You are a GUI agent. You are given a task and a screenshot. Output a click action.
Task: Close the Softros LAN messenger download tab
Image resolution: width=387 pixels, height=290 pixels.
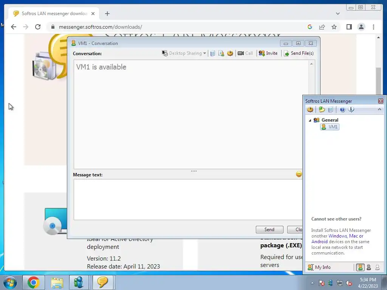[x=93, y=14]
